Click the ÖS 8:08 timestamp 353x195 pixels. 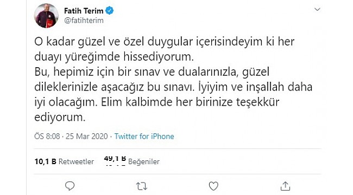[x=47, y=136]
